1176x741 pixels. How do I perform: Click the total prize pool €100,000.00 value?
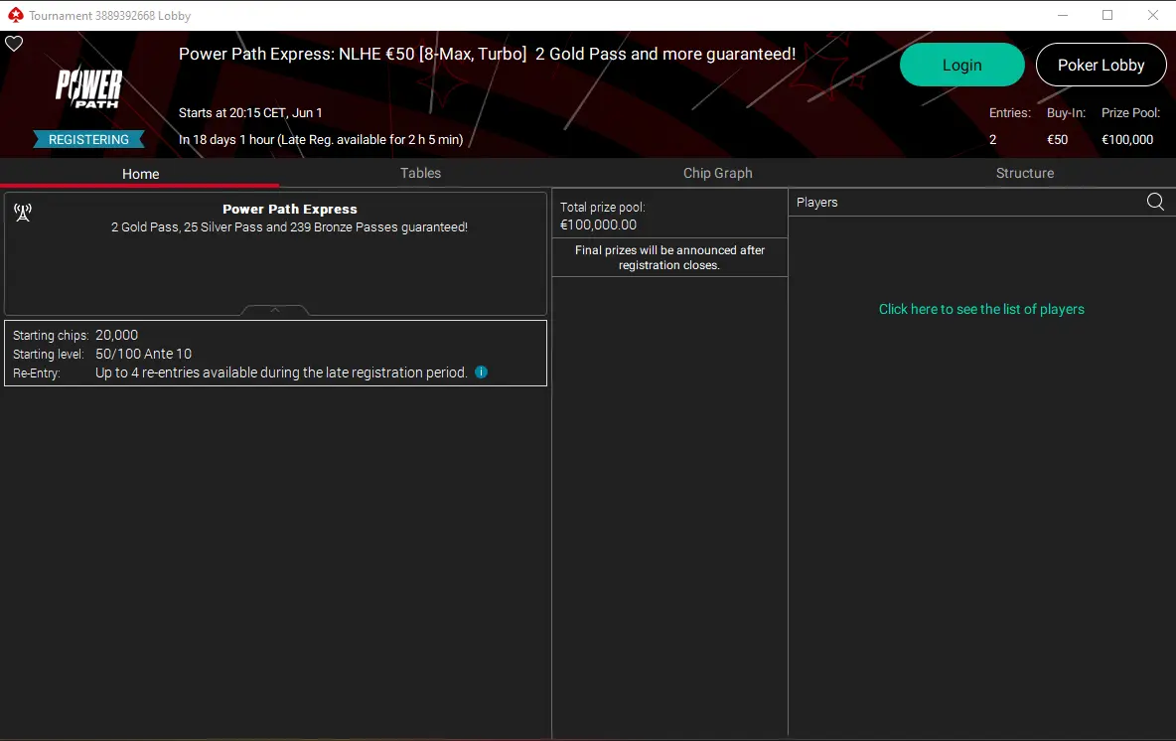pos(599,224)
